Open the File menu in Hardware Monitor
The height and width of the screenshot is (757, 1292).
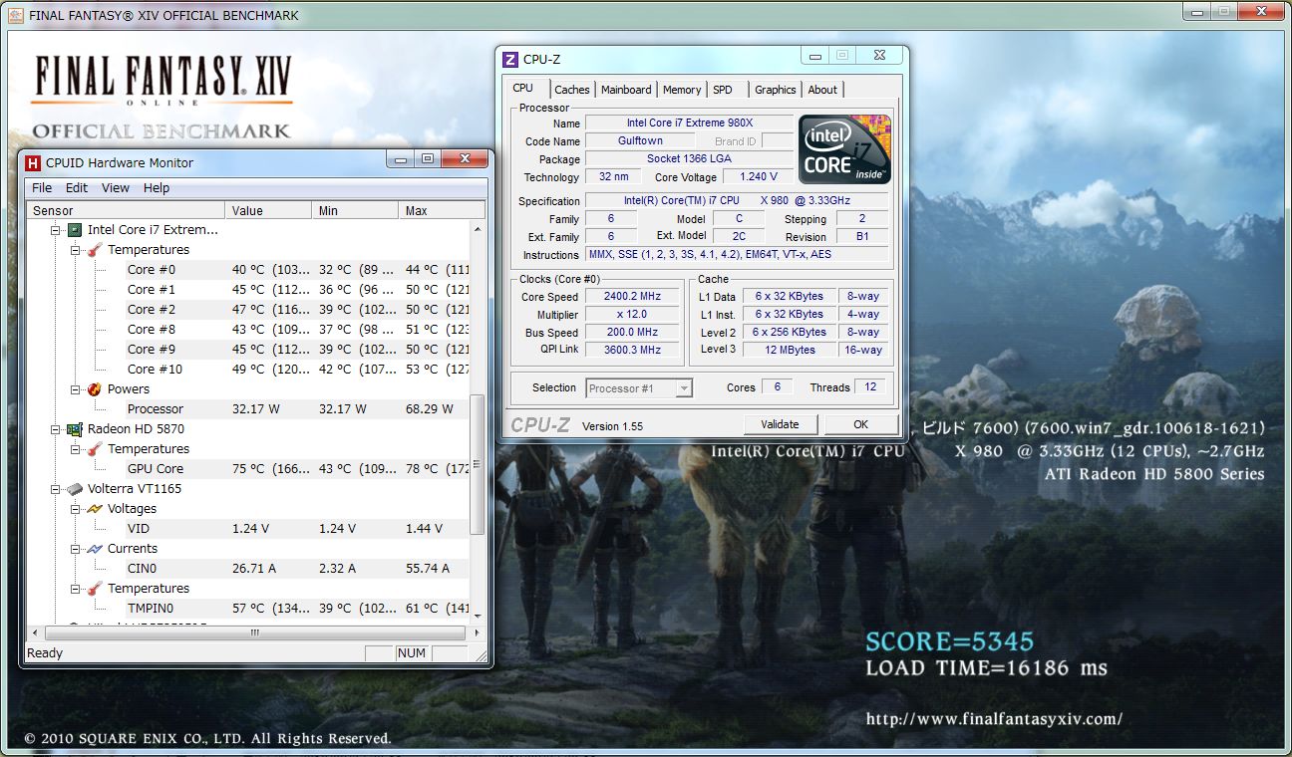point(42,188)
